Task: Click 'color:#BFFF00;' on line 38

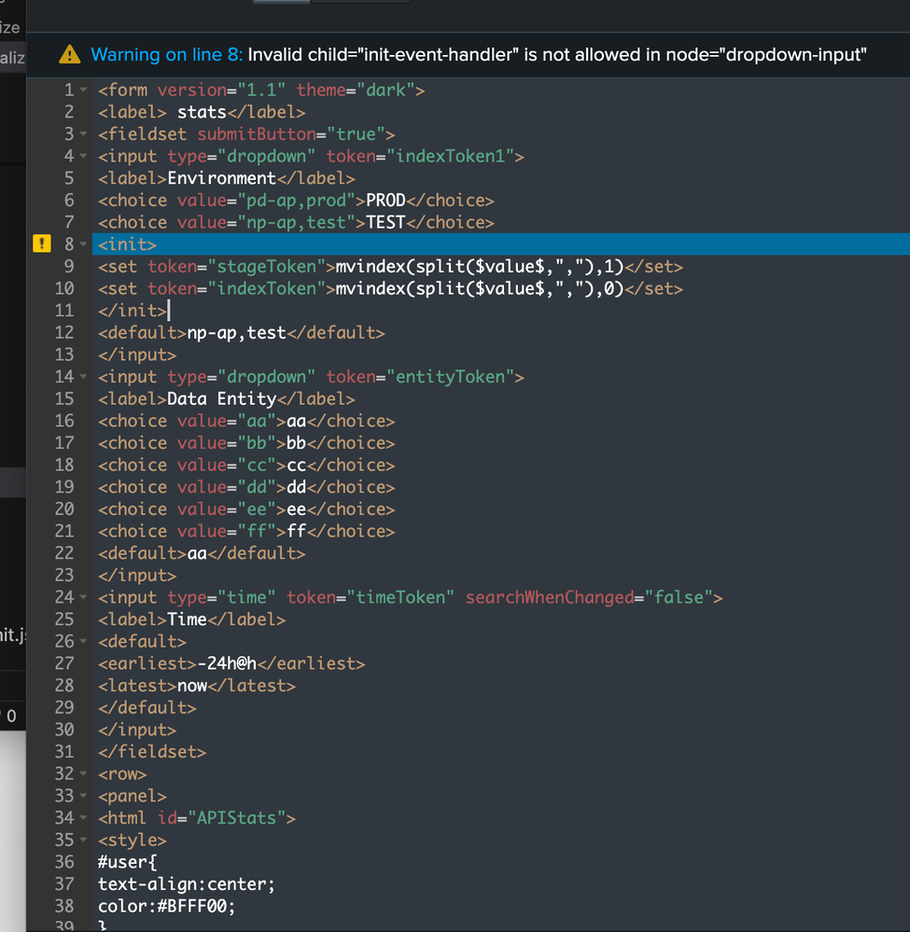Action: 167,906
